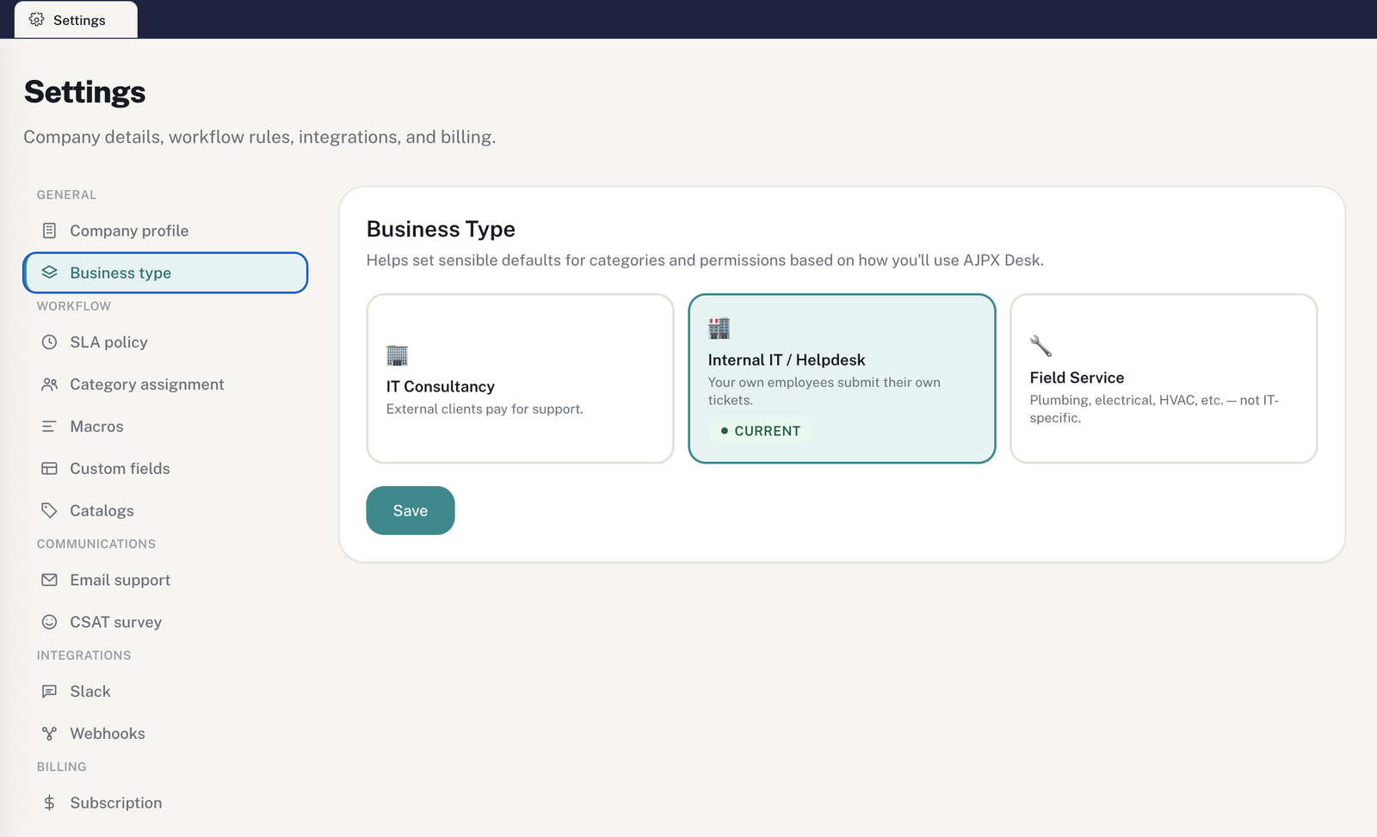Click the CSAT survey smiley icon

pos(49,622)
